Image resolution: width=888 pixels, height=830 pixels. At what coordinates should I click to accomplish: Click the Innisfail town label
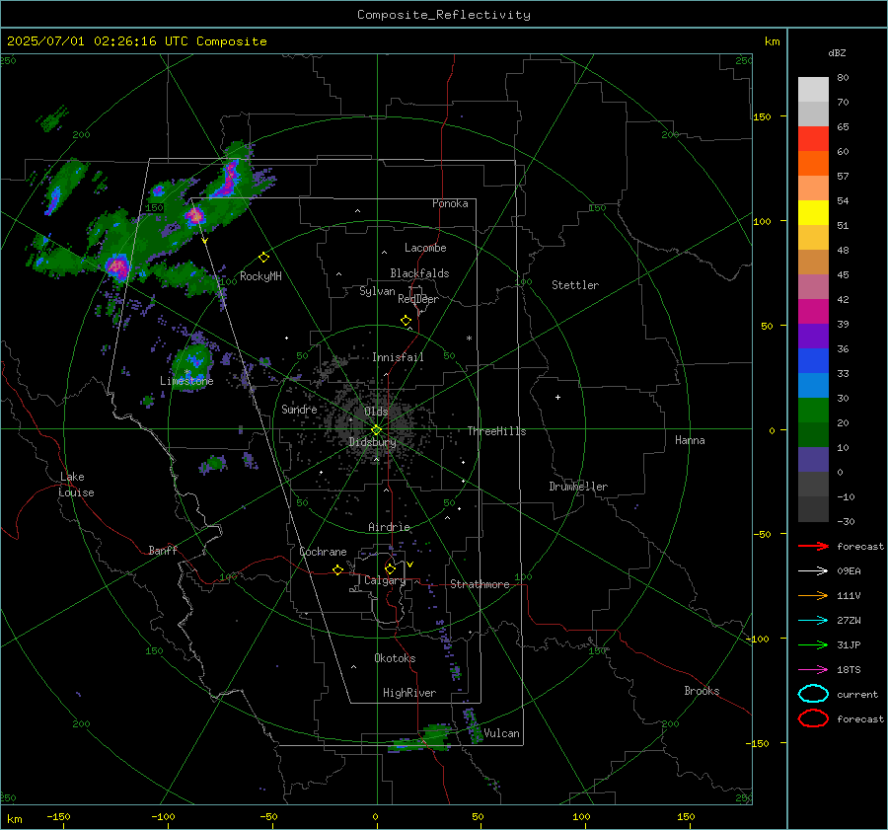pos(398,357)
